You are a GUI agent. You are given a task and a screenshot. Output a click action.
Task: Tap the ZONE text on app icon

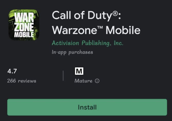(x=24, y=27)
